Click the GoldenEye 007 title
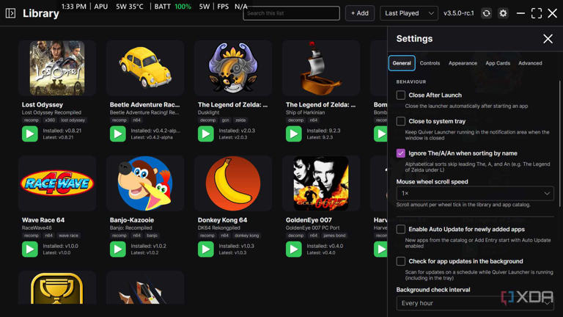 pos(309,220)
